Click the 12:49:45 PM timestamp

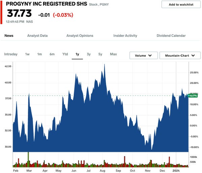tap(15, 22)
